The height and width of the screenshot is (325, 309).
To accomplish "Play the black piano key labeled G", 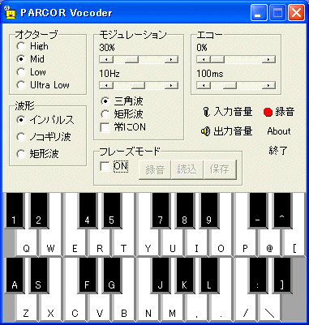I will click(111, 276).
